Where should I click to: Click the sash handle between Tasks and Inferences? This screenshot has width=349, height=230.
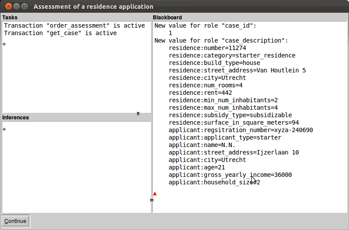[138, 113]
